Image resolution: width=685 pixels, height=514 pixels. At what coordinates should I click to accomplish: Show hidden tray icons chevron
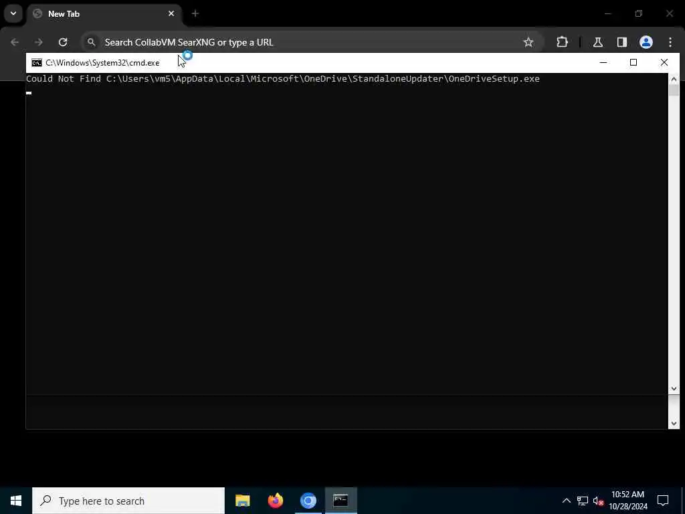coord(566,501)
